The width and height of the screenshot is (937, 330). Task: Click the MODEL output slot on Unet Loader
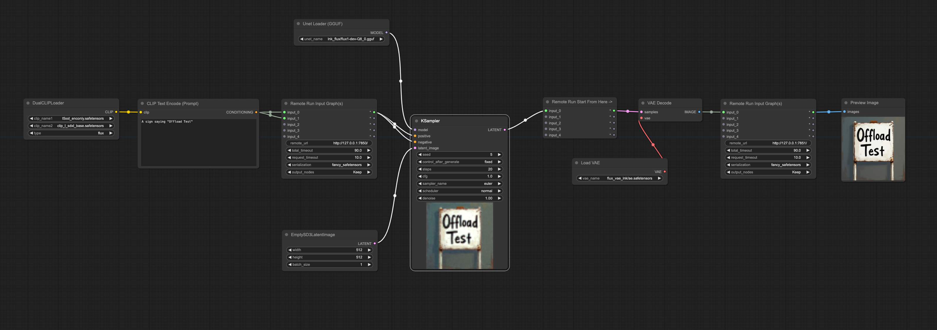pyautogui.click(x=386, y=32)
